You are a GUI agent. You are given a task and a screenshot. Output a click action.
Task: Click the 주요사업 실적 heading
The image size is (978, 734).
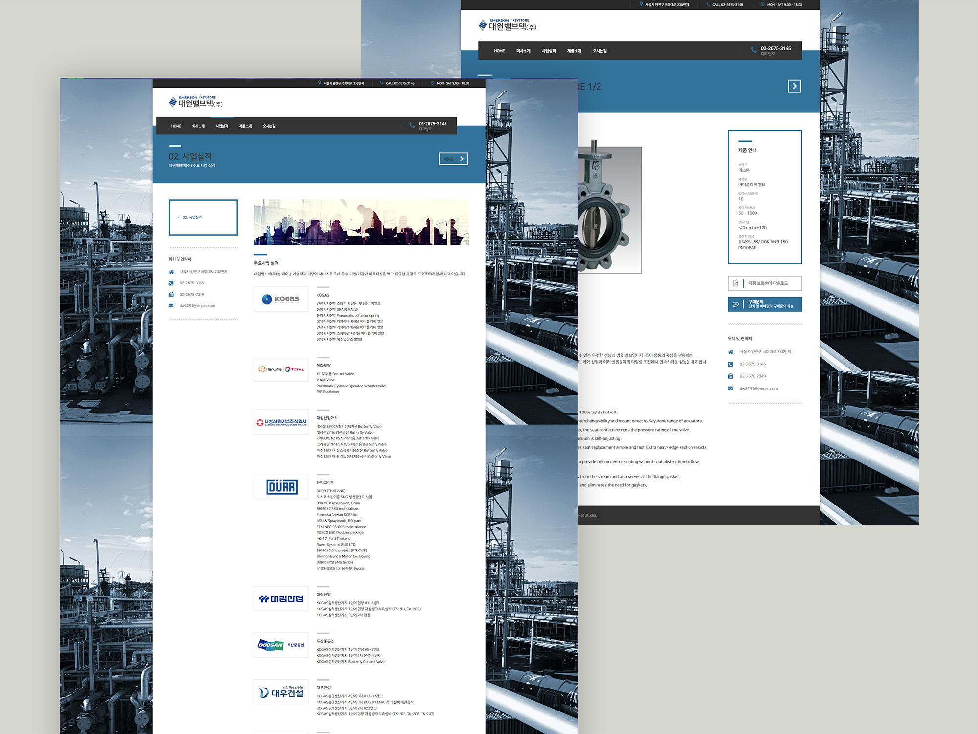coord(266,263)
